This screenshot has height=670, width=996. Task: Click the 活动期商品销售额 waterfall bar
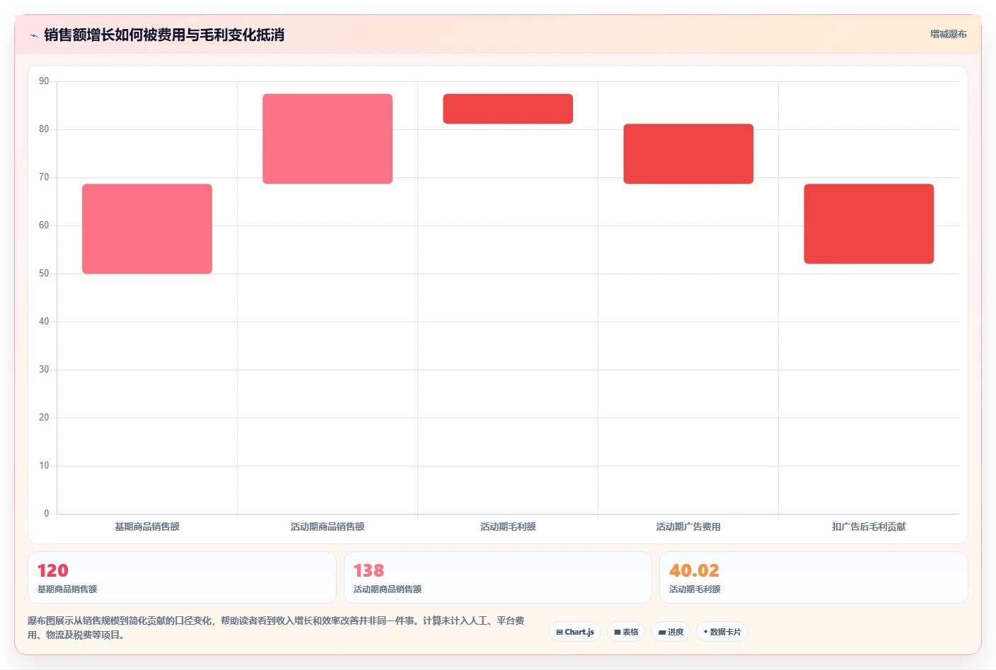(328, 139)
